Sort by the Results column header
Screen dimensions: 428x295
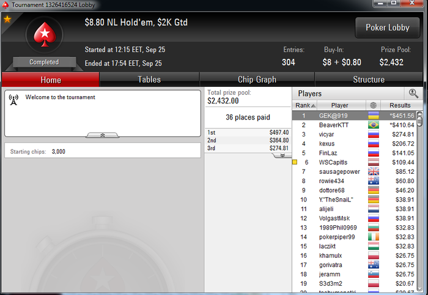pos(400,105)
